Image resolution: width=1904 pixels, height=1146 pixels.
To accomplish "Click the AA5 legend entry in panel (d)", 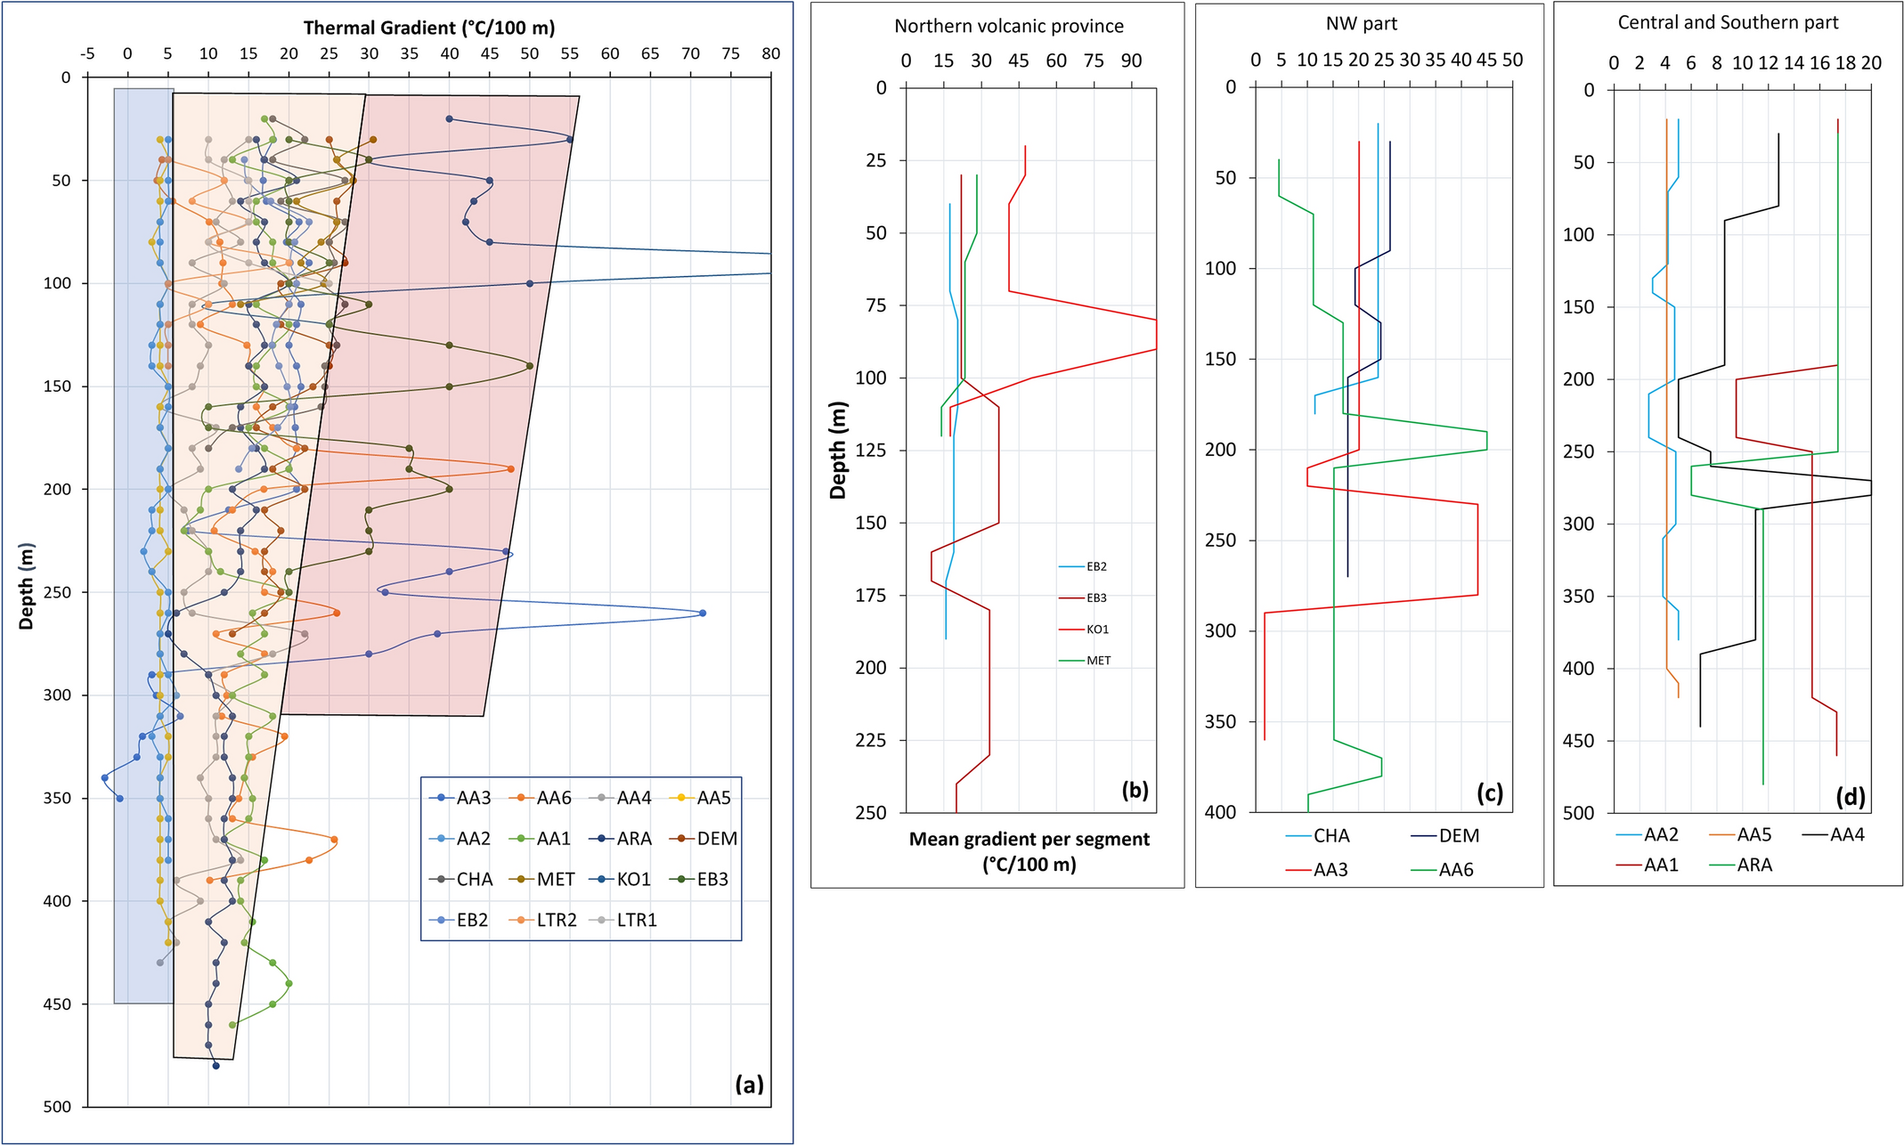I will pyautogui.click(x=1741, y=834).
